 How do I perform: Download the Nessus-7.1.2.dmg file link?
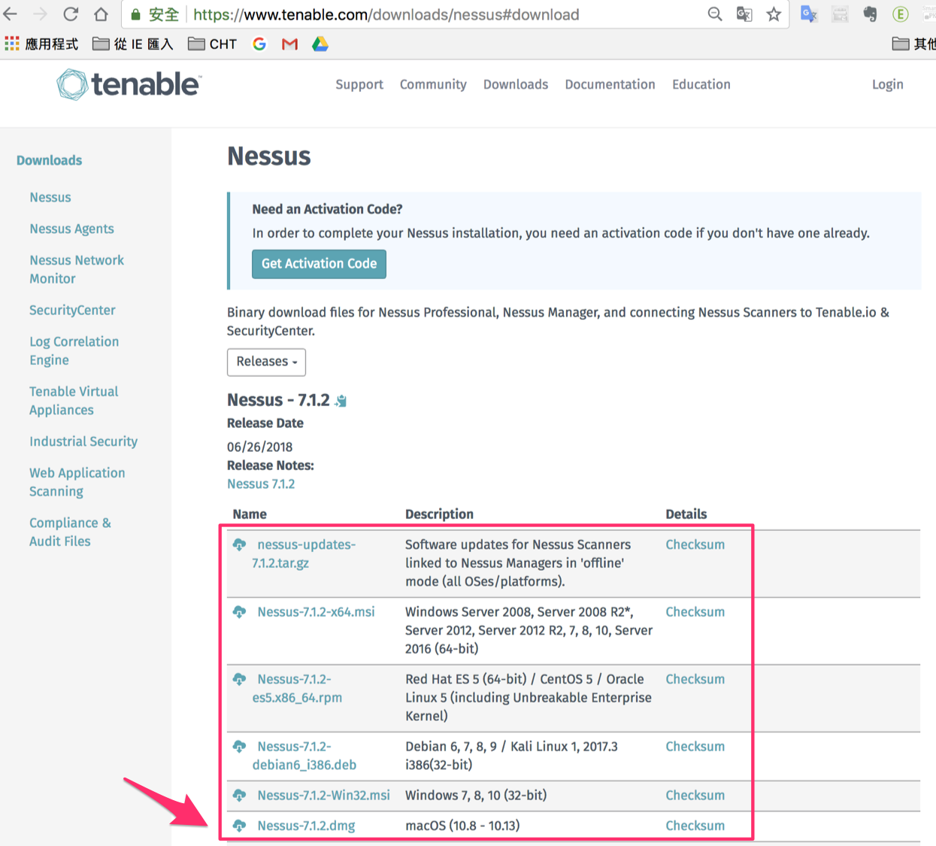click(x=306, y=826)
